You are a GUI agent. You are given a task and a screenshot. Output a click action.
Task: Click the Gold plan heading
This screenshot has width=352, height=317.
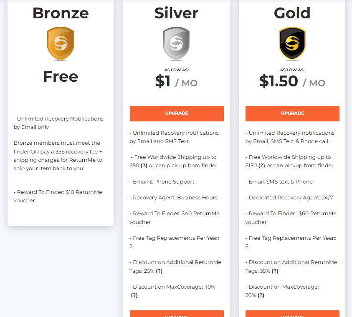pos(292,13)
